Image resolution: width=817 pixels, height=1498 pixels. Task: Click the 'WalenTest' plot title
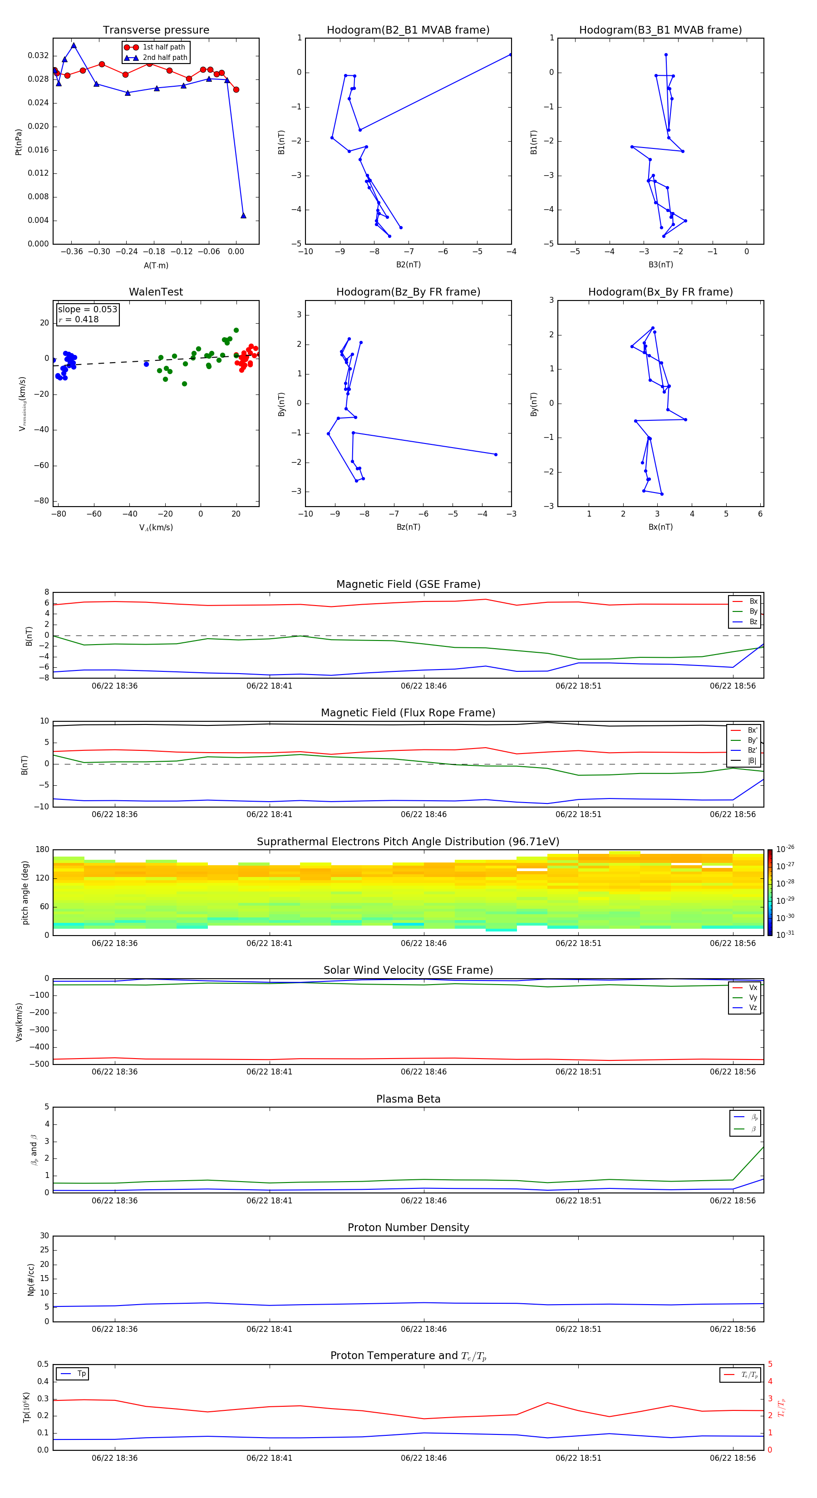pyautogui.click(x=156, y=292)
